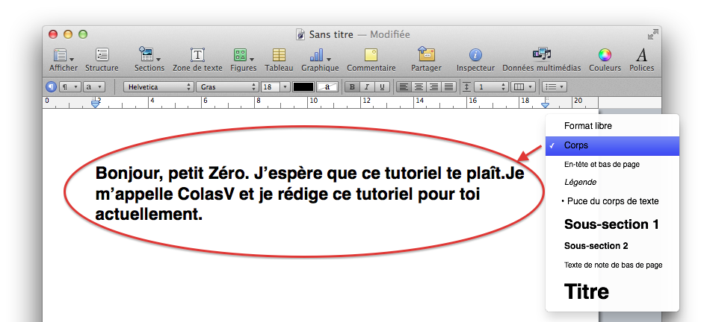Toggle bold with the B button
Viewport: 704px width, 322px height.
[x=353, y=87]
